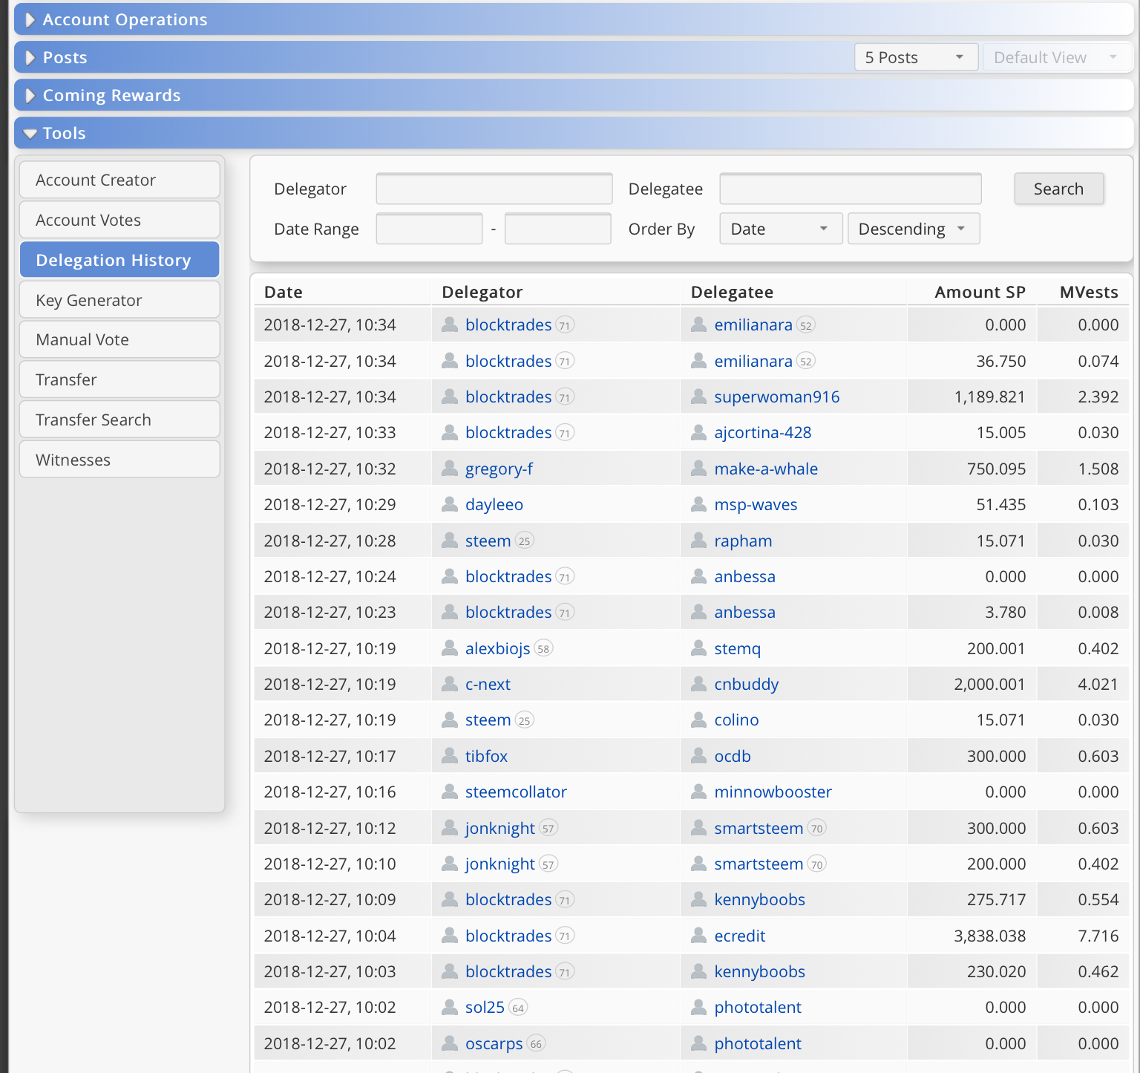Click user icon beside alexbiojs
Viewport: 1140px width, 1073px height.
point(450,648)
